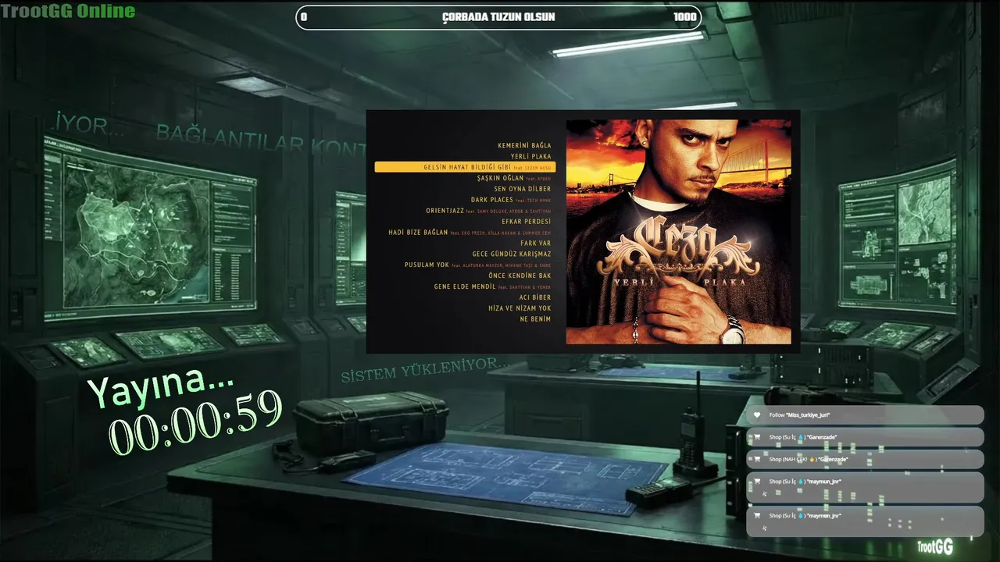Click the Ceza Yerli Plaka album cover
Screen dimensions: 1000x562
(678, 232)
